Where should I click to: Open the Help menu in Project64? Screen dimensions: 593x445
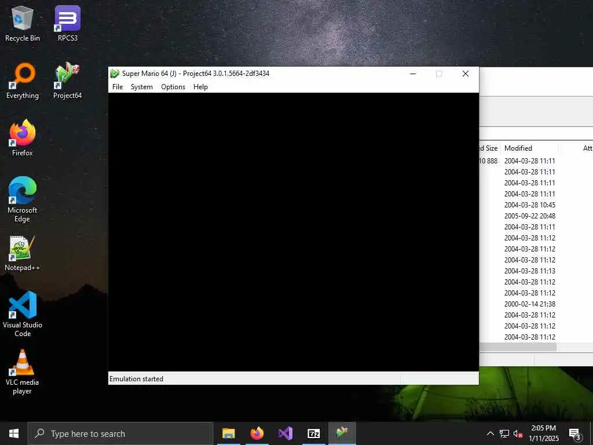pyautogui.click(x=200, y=87)
